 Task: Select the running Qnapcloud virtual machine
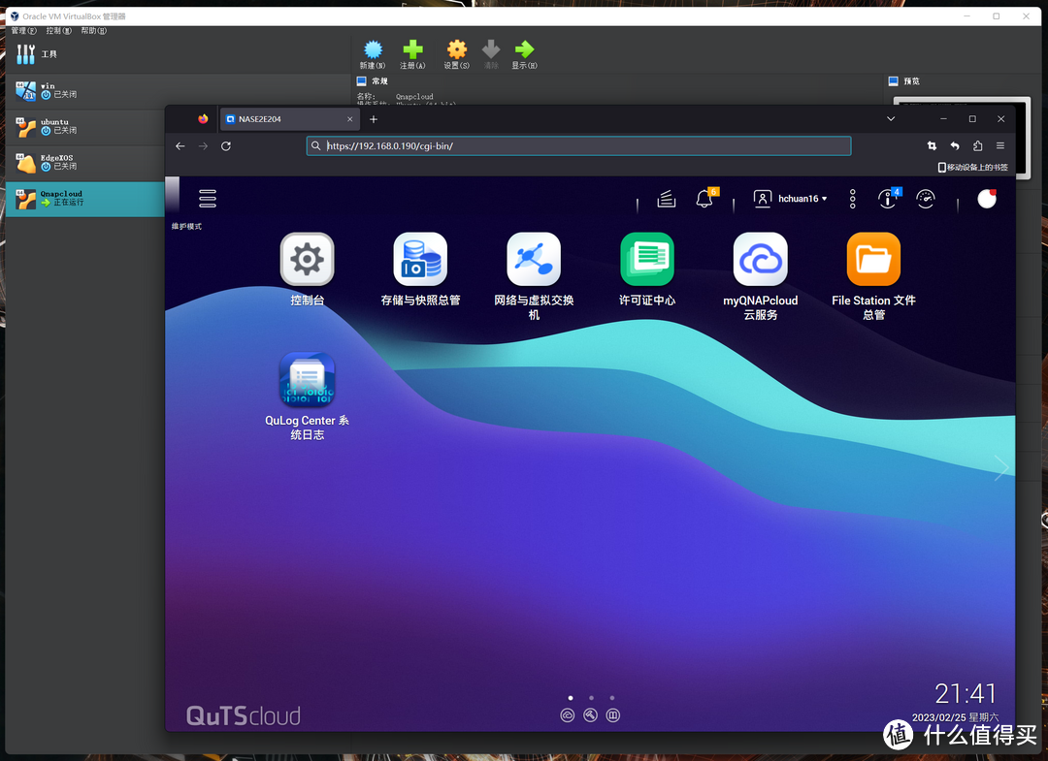85,199
